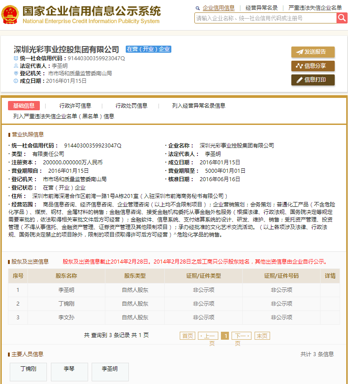This screenshot has width=348, height=384.
Task: Click the company title 深圳光彩事业控股集团有限公司
Action: [x=66, y=50]
